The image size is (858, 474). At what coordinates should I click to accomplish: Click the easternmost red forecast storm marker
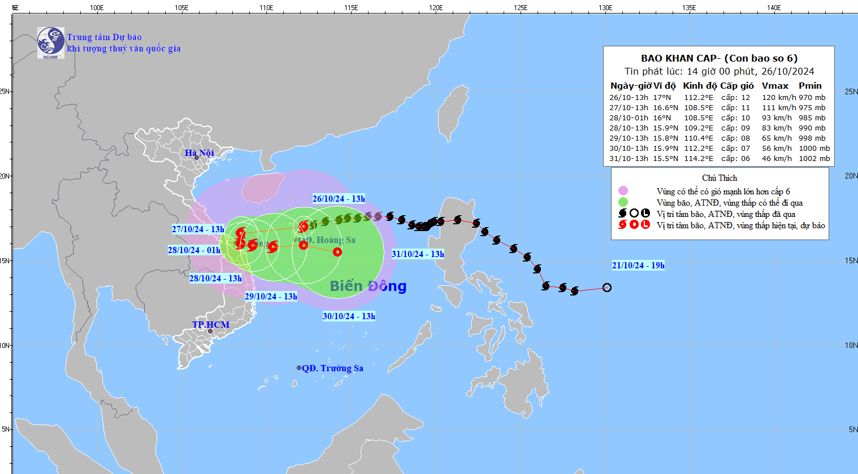[x=337, y=252]
